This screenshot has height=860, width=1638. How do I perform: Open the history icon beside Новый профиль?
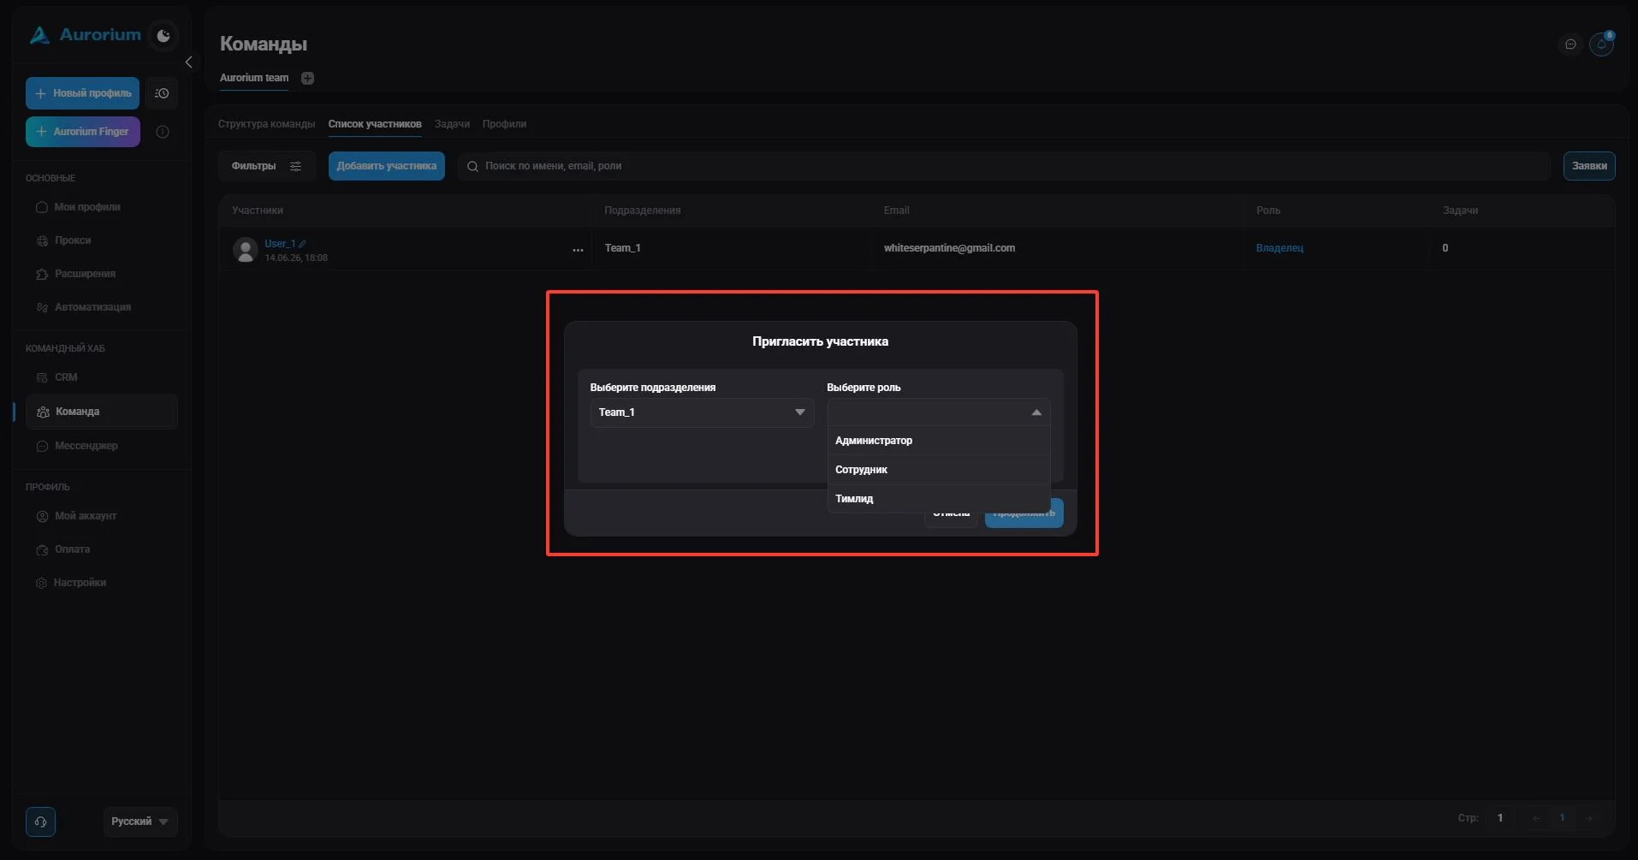click(162, 93)
